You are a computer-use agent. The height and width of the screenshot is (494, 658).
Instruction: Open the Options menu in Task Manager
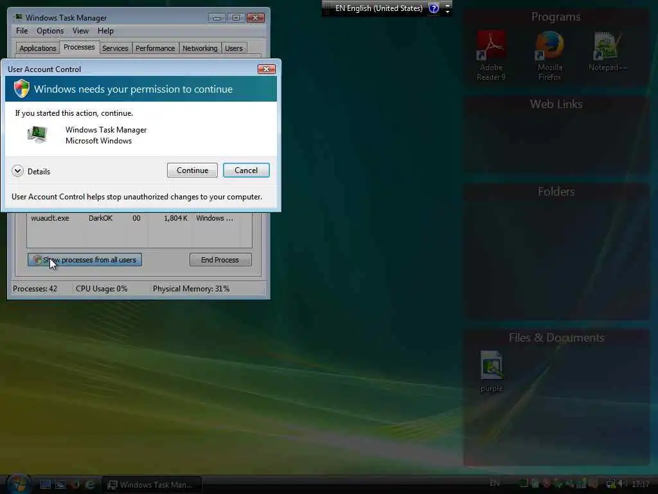(x=50, y=31)
